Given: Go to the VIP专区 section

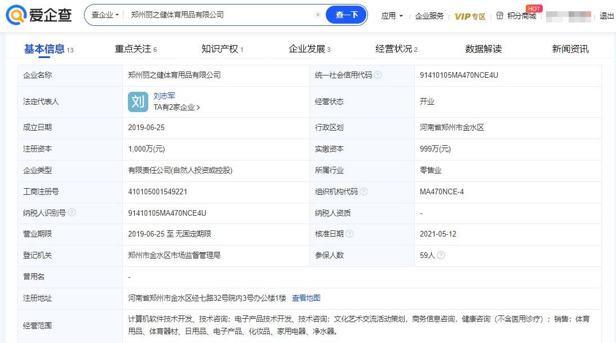Looking at the screenshot, I should (470, 16).
